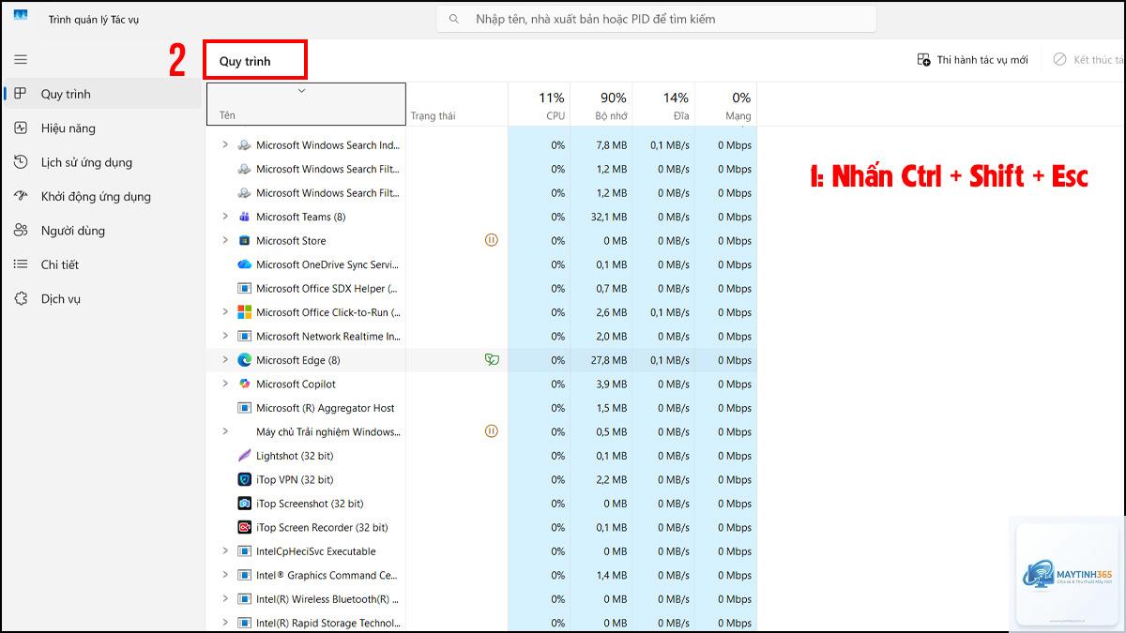1126x633 pixels.
Task: Go to the Chi tiết tab
Action: pyautogui.click(x=102, y=264)
